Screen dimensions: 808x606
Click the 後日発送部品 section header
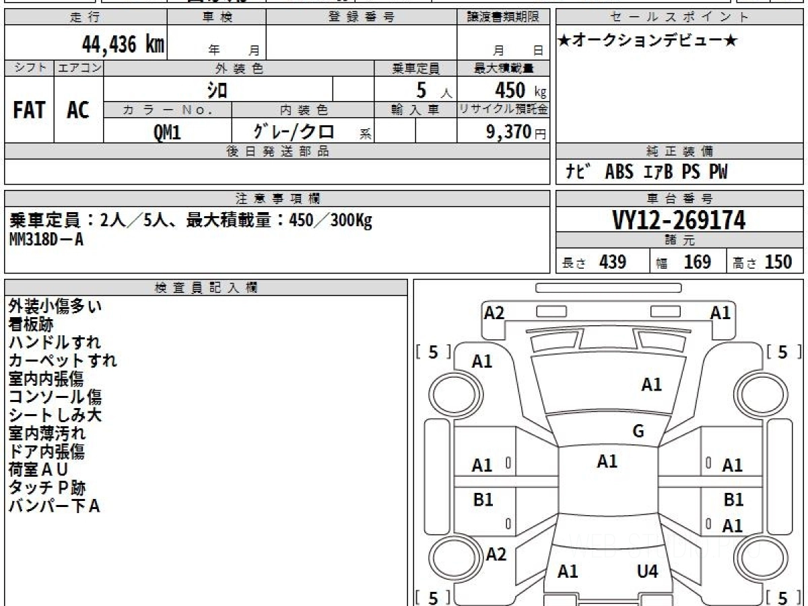pos(277,151)
